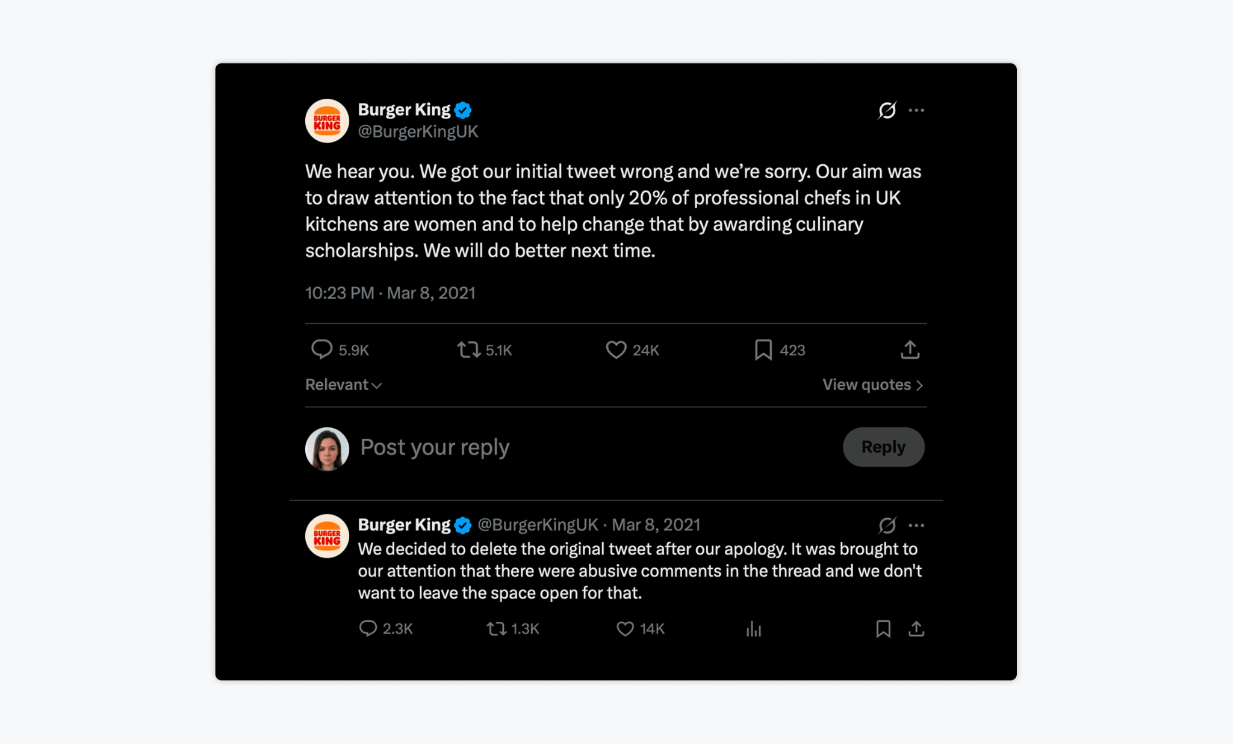This screenshot has width=1233, height=744.
Task: Like the second tweet with 14K likes
Action: (626, 628)
